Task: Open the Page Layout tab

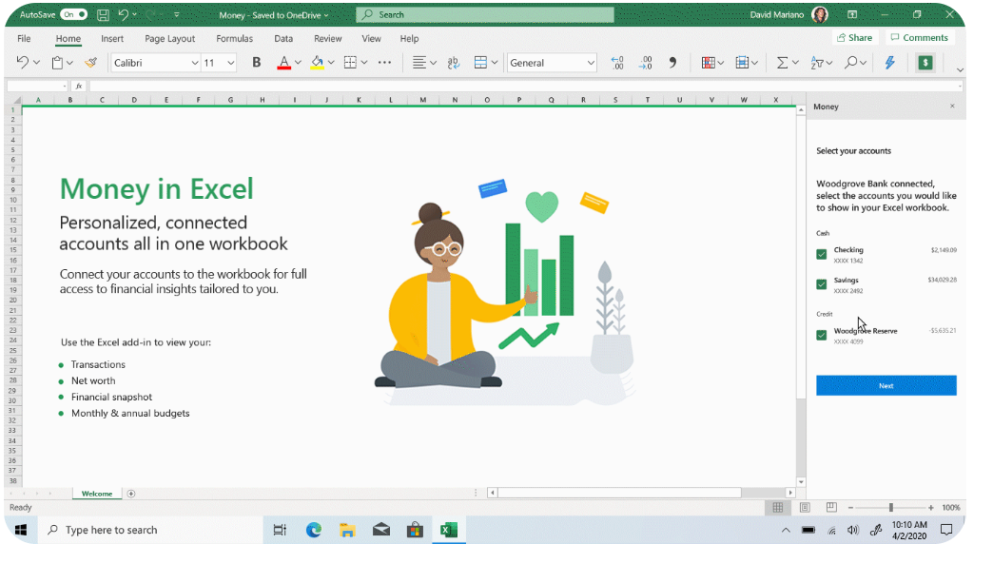Action: pyautogui.click(x=169, y=39)
